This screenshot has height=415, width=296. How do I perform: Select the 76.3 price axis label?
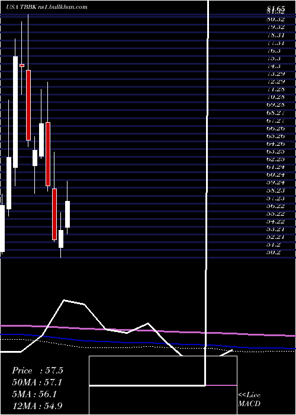[x=274, y=50]
